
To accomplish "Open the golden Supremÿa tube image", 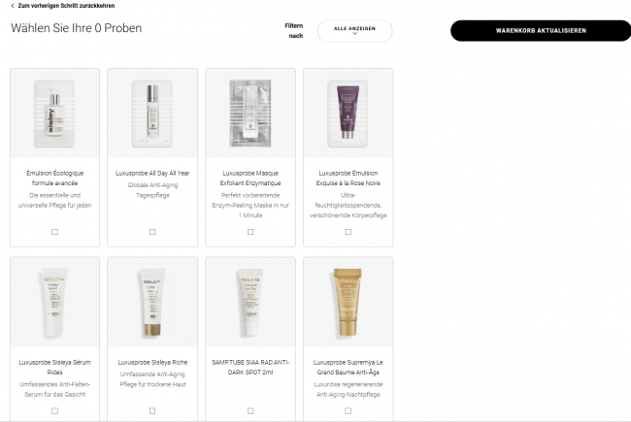I will (x=349, y=303).
